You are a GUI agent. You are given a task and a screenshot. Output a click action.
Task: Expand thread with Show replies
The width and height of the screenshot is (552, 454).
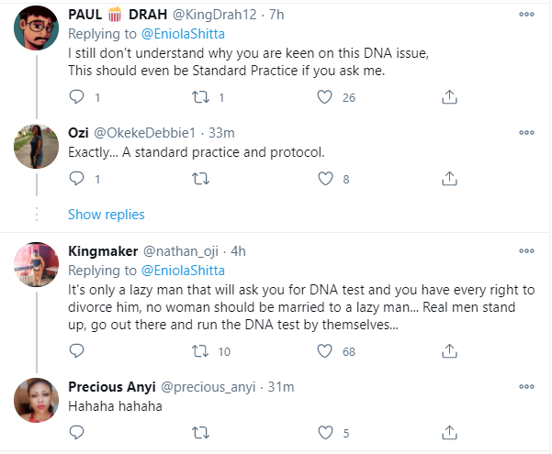[x=106, y=215]
